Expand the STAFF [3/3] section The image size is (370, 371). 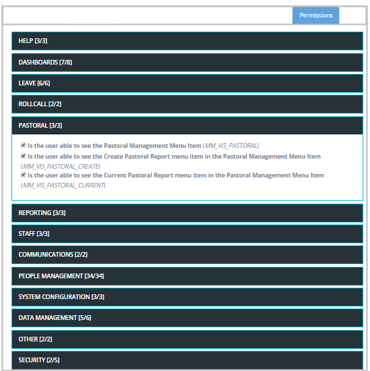187,234
